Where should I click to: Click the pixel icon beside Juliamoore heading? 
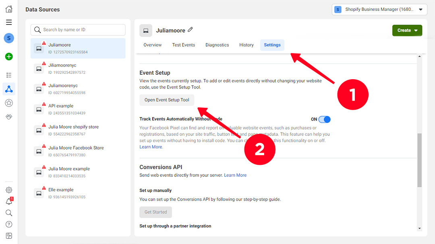coord(146,31)
